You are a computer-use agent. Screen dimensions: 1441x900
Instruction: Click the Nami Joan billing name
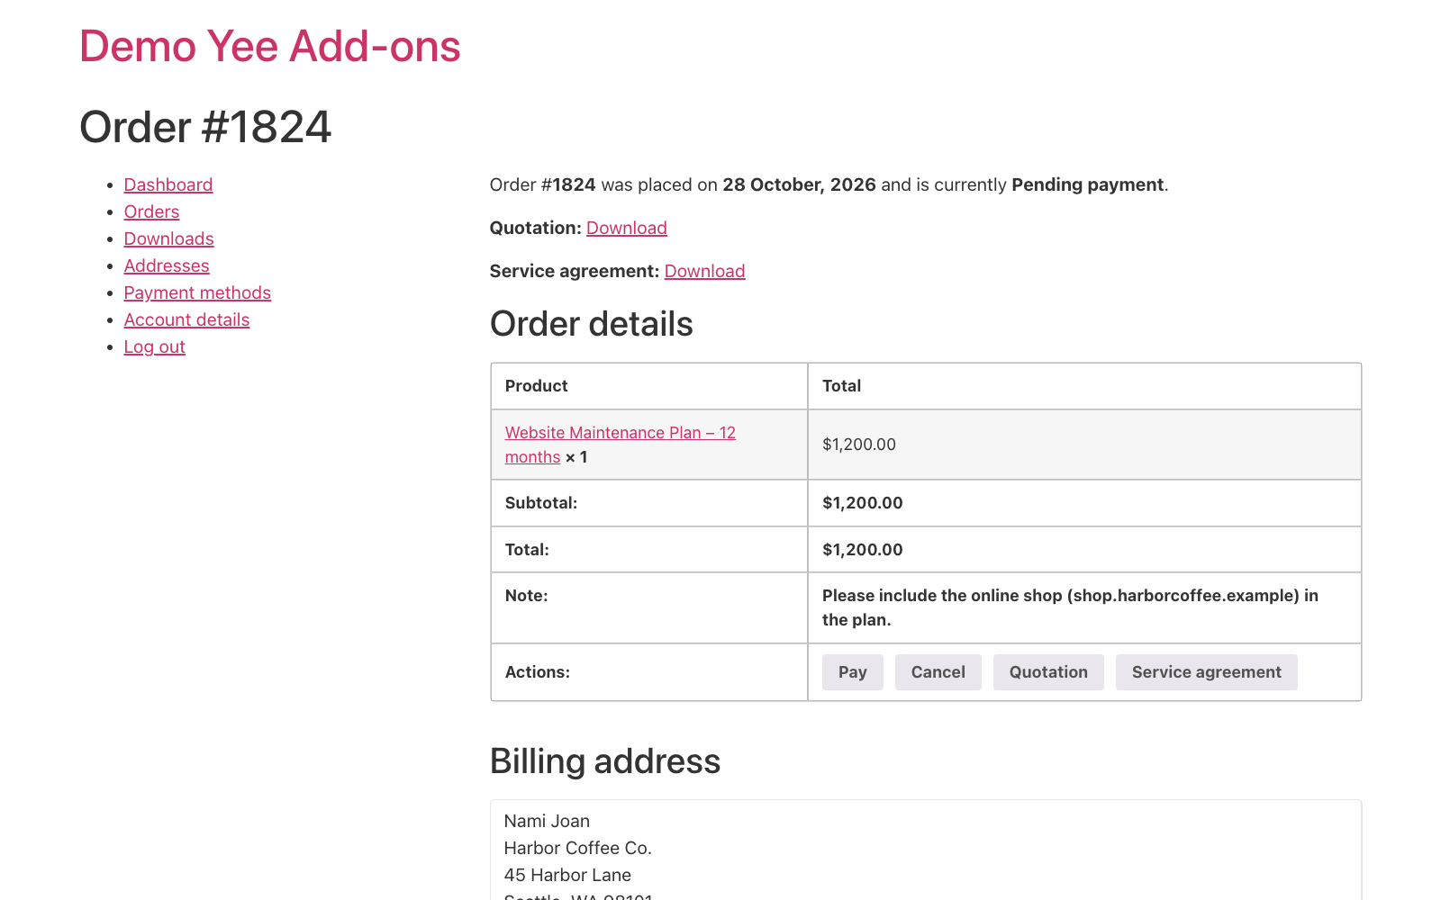coord(547,821)
